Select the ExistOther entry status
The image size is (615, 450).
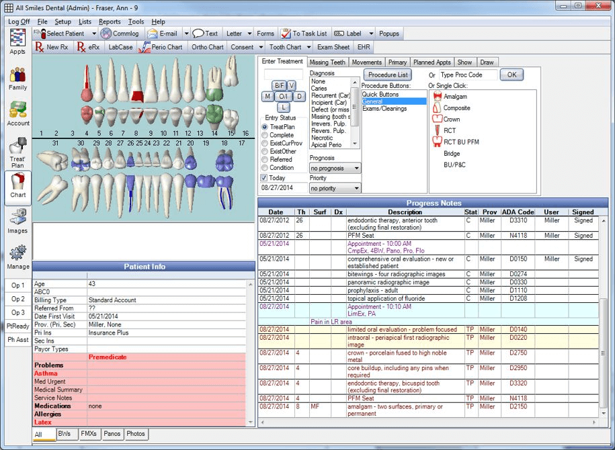pos(265,151)
